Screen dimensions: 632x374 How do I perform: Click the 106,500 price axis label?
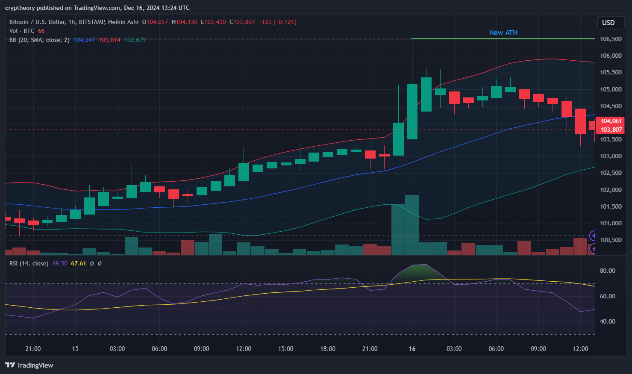tap(611, 39)
